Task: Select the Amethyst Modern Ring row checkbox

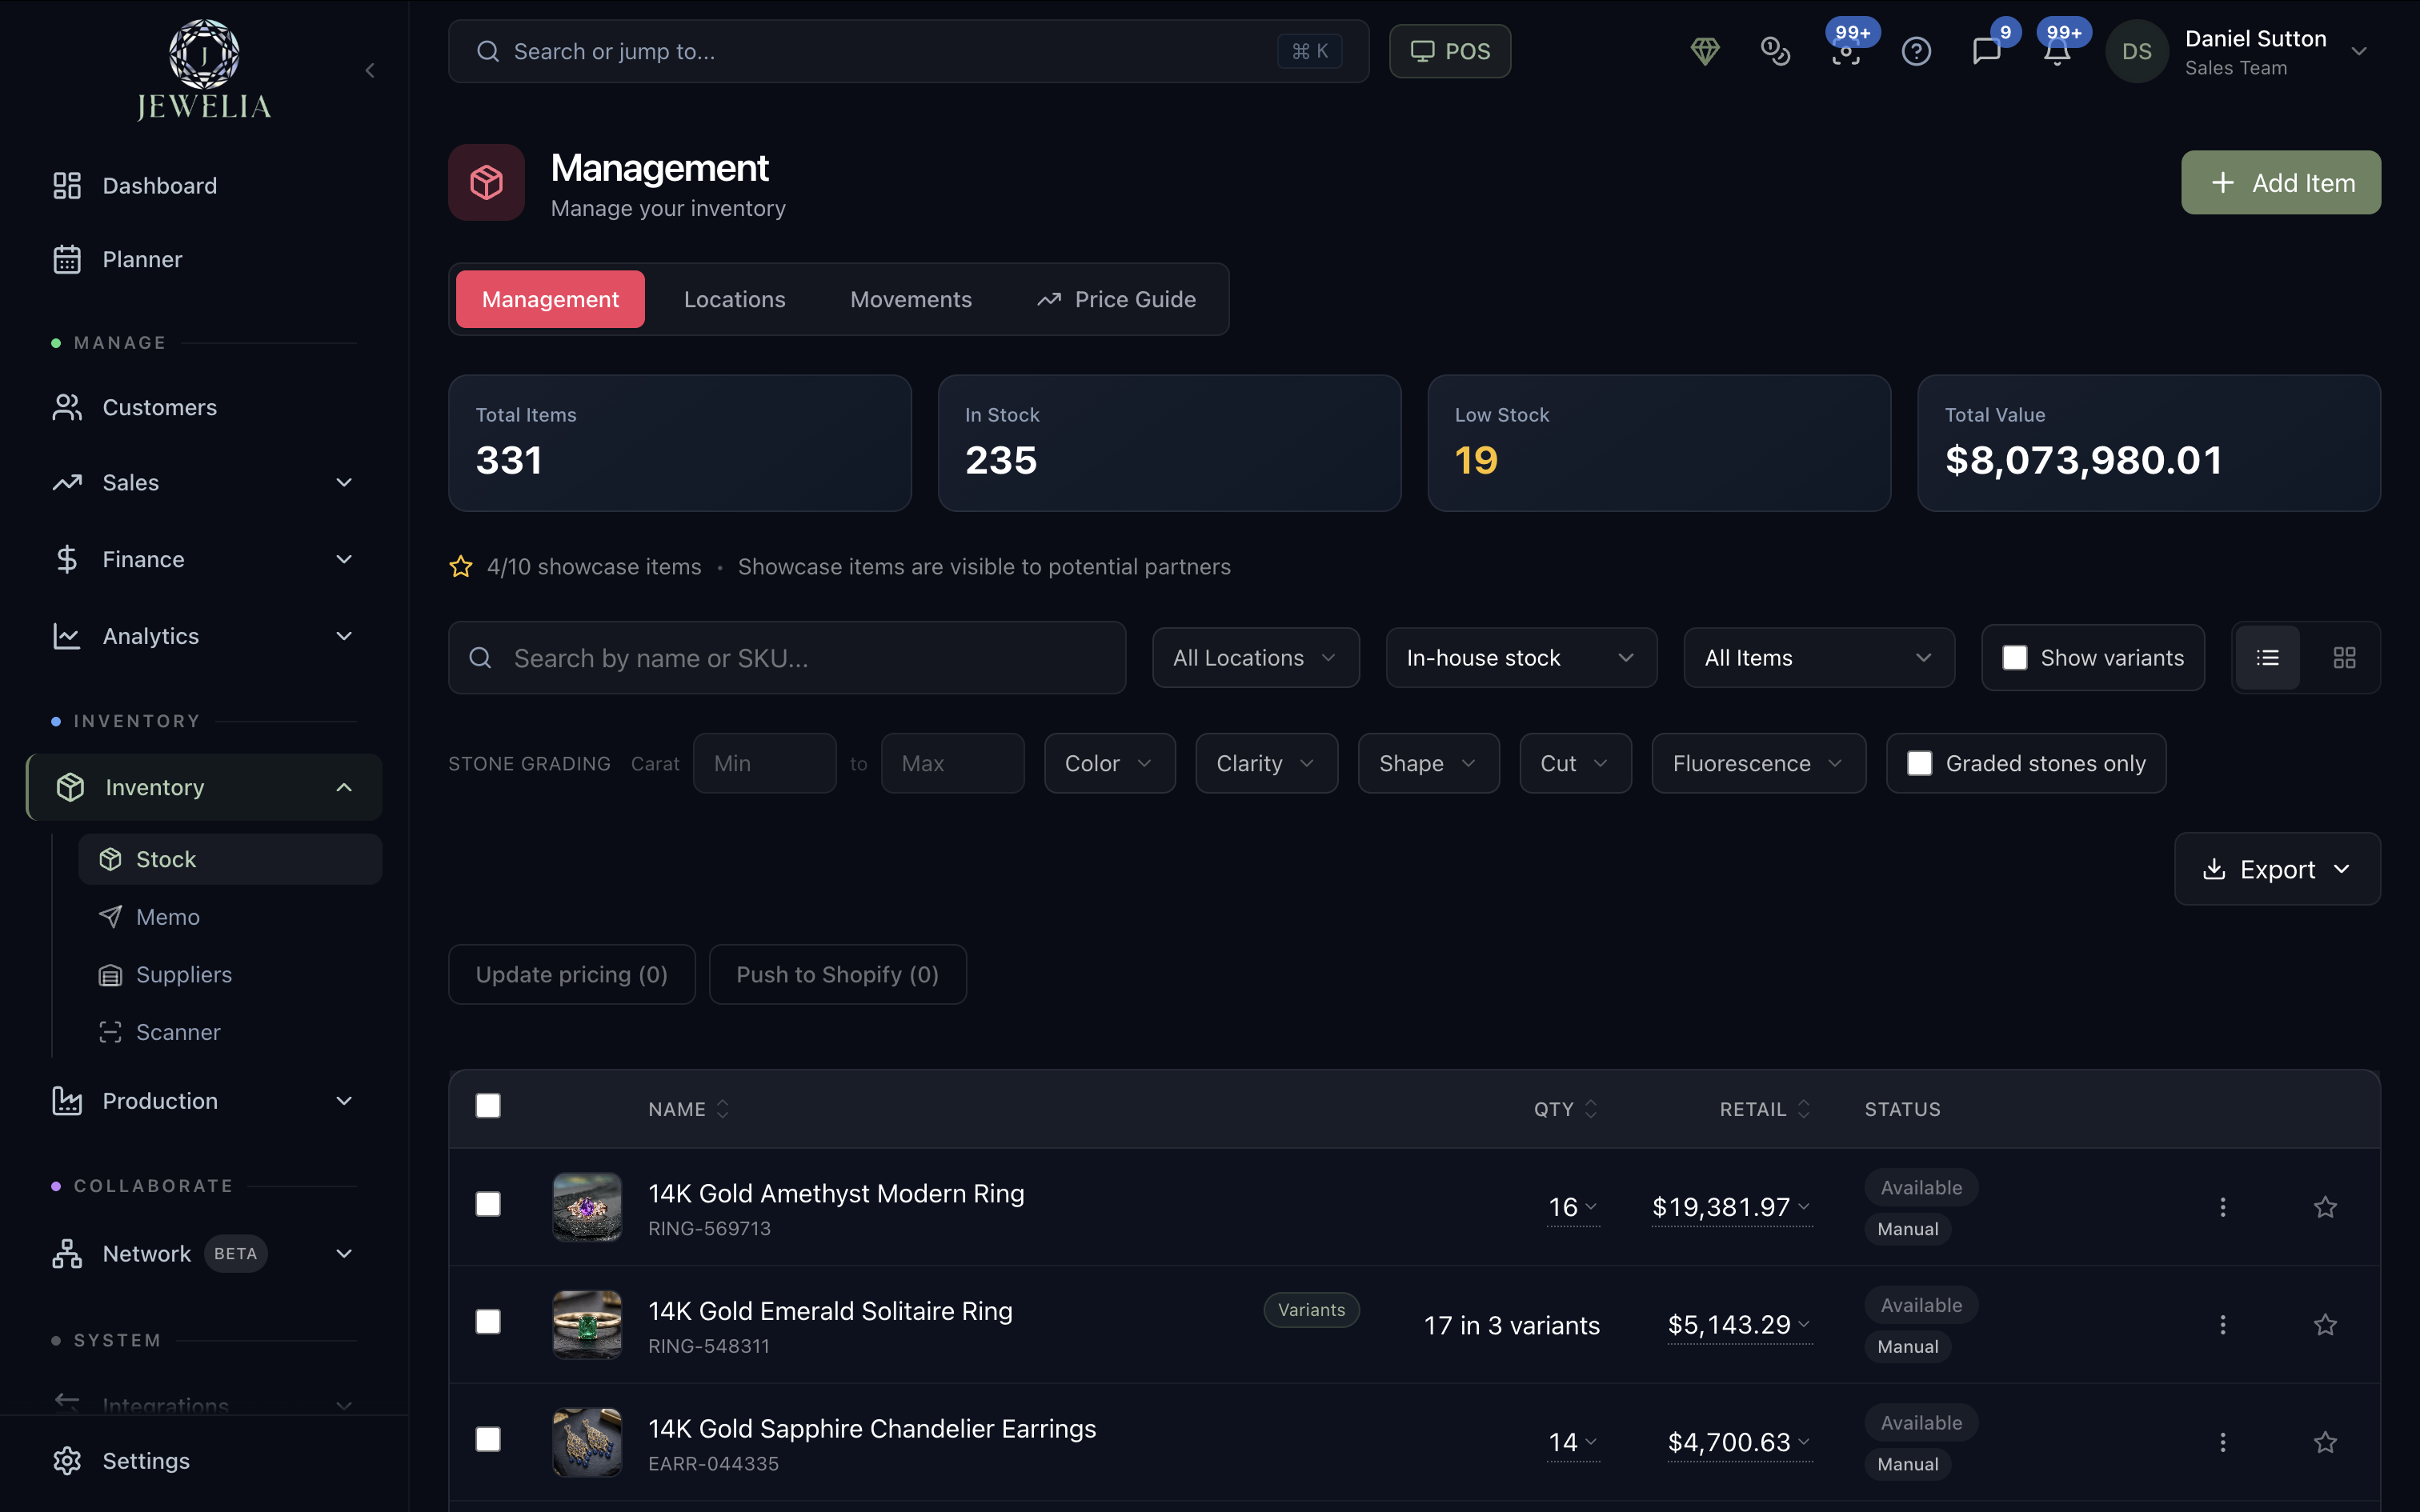Action: pos(488,1204)
